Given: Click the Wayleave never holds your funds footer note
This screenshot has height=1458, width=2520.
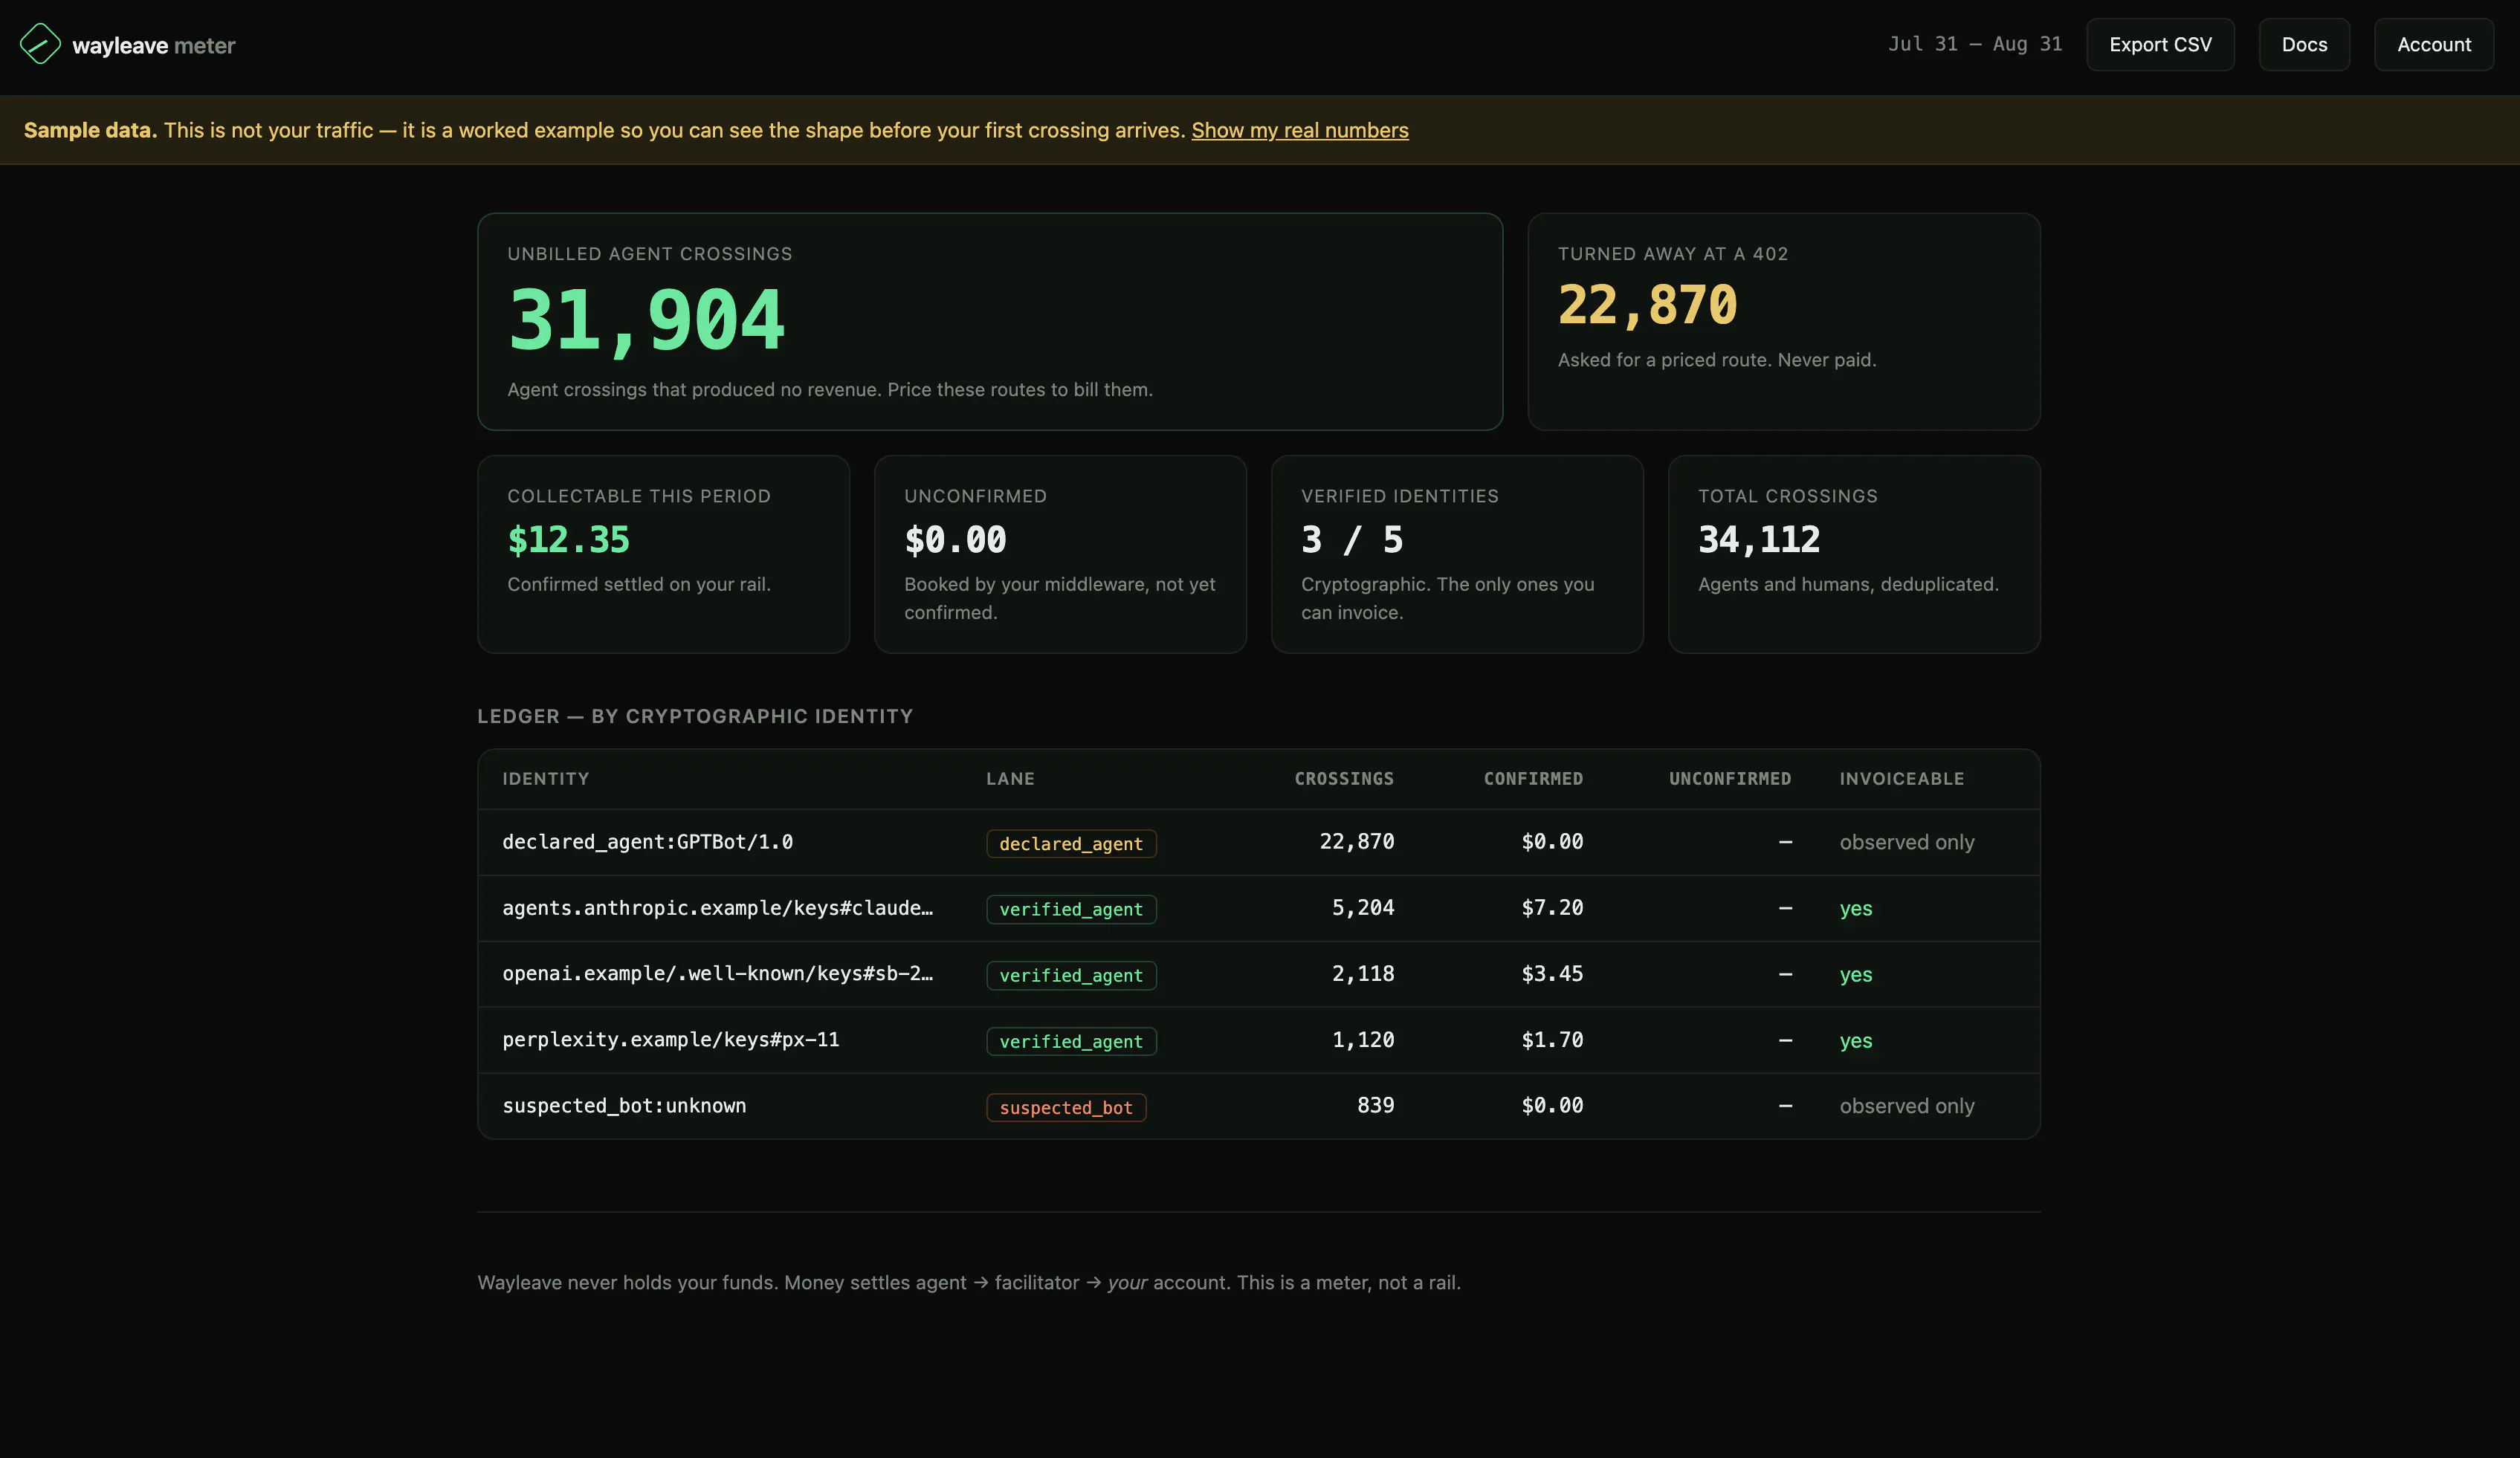Looking at the screenshot, I should [969, 1283].
